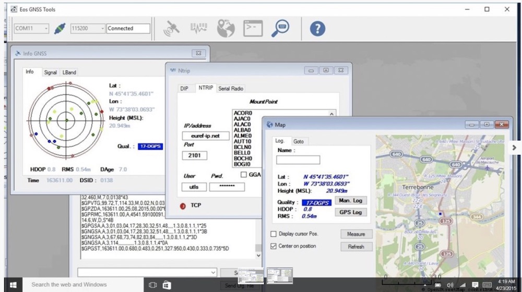
Task: Click the right arrow on the side edge
Action: point(514,148)
